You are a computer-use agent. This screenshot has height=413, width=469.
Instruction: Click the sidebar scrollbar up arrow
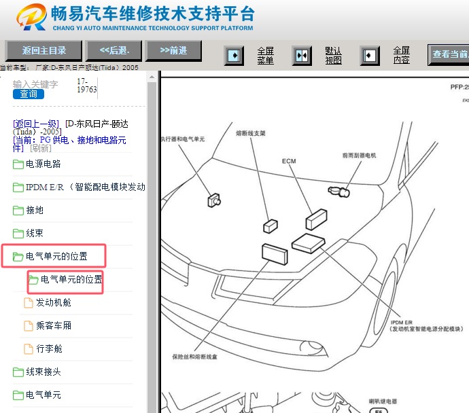click(x=152, y=77)
